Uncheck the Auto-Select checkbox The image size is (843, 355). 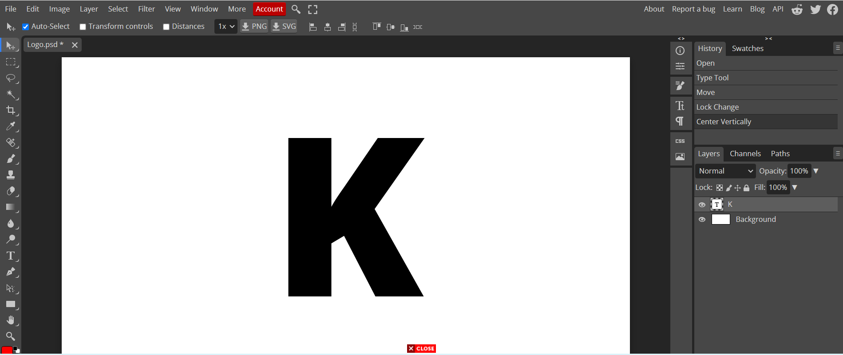pyautogui.click(x=26, y=27)
